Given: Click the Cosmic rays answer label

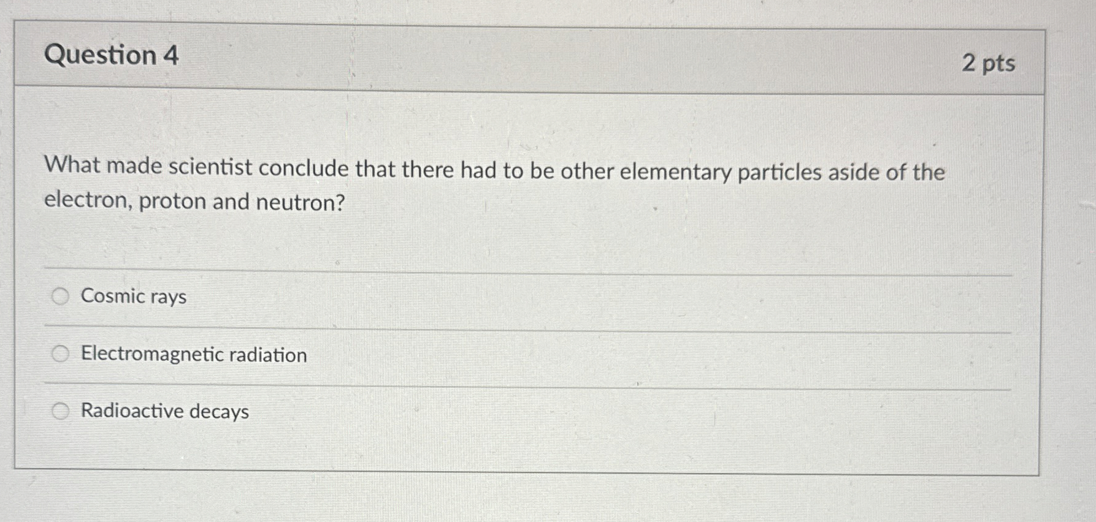Looking at the screenshot, I should pos(132,297).
